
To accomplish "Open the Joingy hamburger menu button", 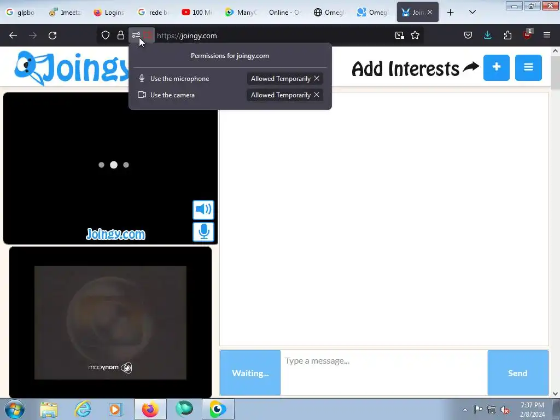I will (x=528, y=67).
